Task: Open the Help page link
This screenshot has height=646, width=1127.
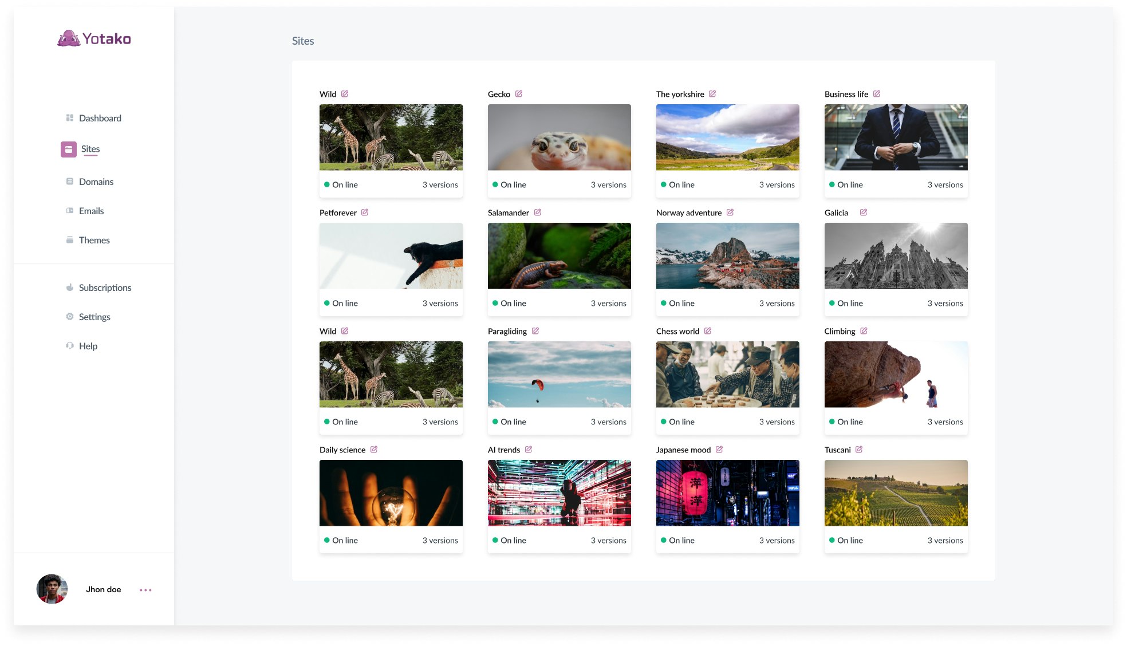Action: click(88, 346)
